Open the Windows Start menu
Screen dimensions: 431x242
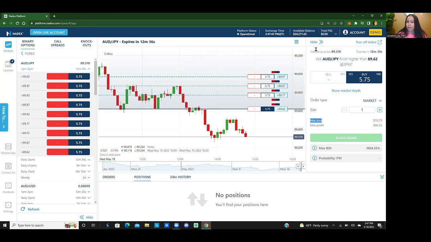click(x=5, y=225)
